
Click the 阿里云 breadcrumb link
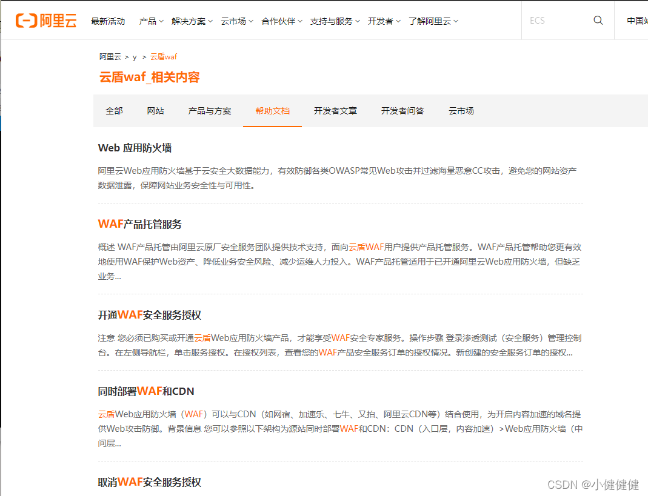(110, 56)
